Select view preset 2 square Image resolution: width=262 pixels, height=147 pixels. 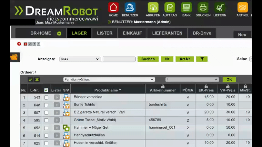tap(30, 44)
